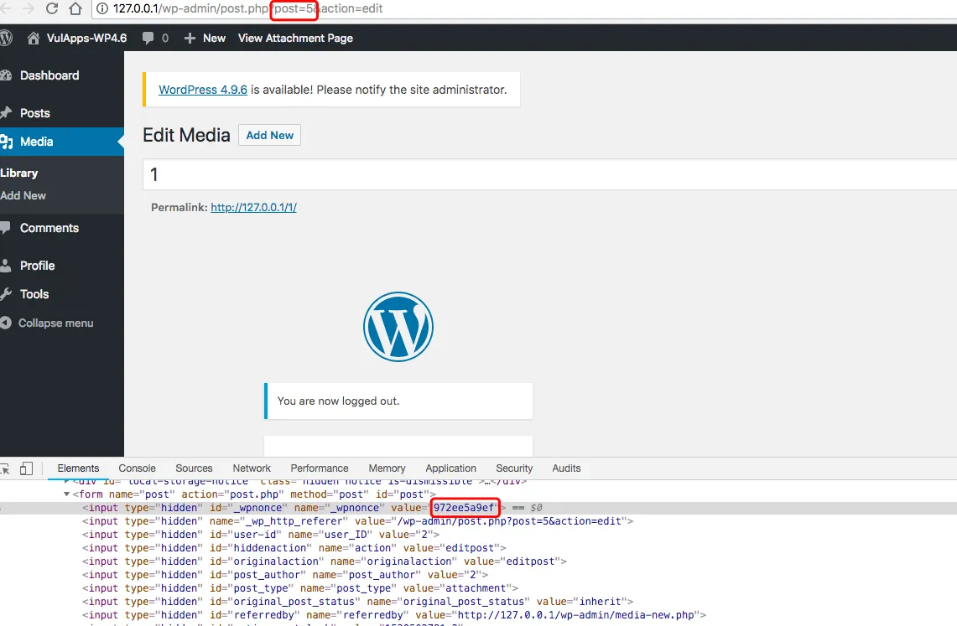Toggle the DevTools device toolbar
The width and height of the screenshot is (957, 626).
(26, 468)
